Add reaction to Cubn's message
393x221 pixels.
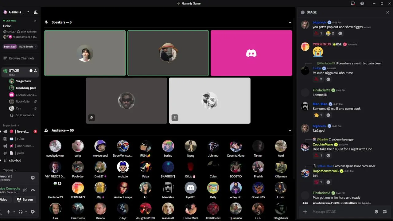point(328,79)
